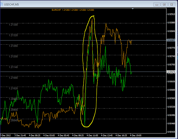
Task: Click the 3 Dec 2012 time label
Action: (5, 135)
